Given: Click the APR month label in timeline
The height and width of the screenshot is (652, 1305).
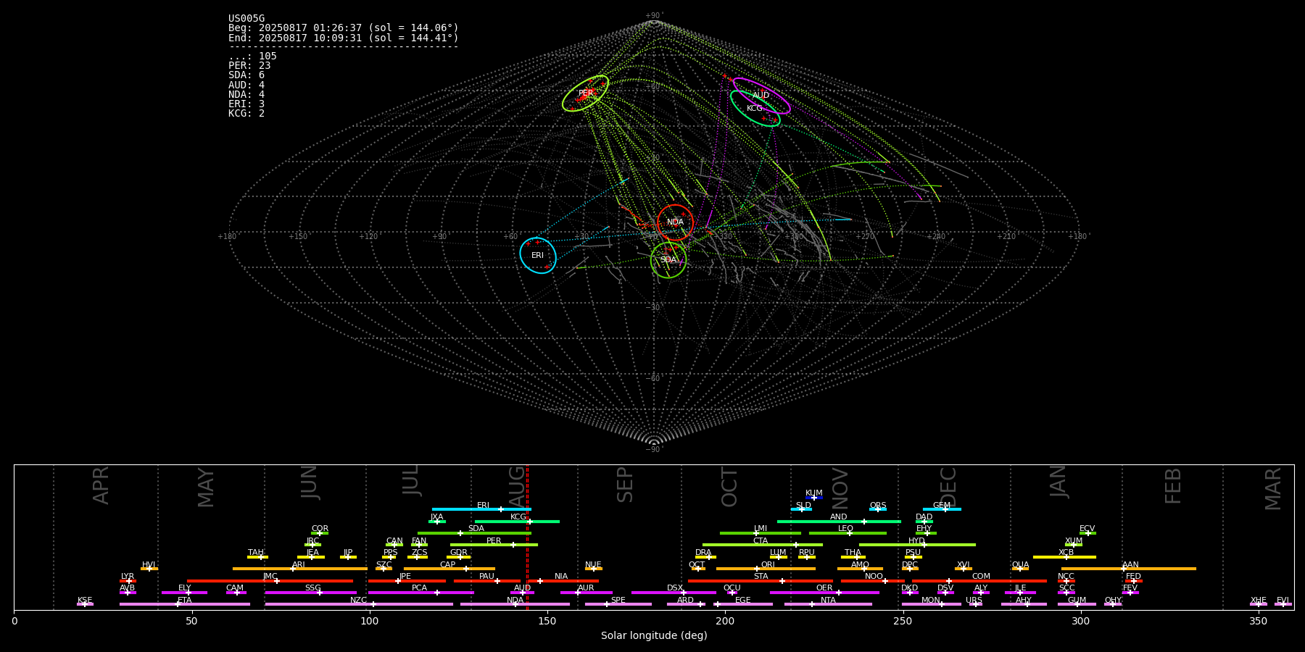Looking at the screenshot, I should pyautogui.click(x=101, y=485).
